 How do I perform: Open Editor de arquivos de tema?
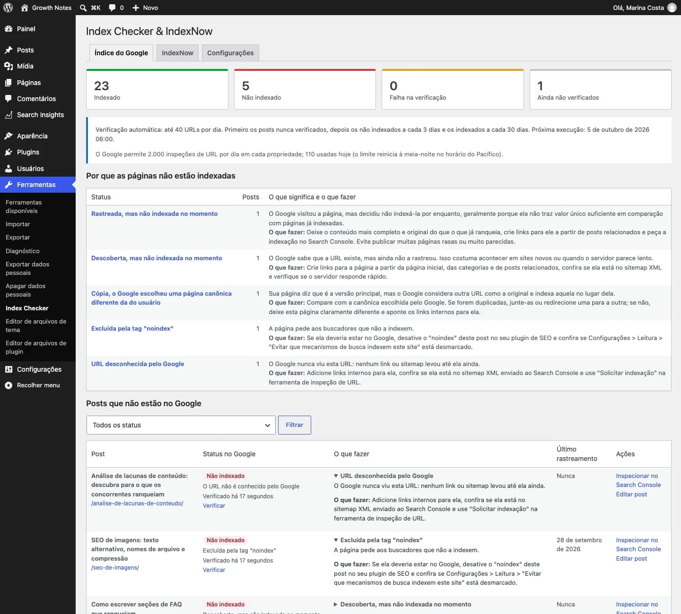point(36,326)
